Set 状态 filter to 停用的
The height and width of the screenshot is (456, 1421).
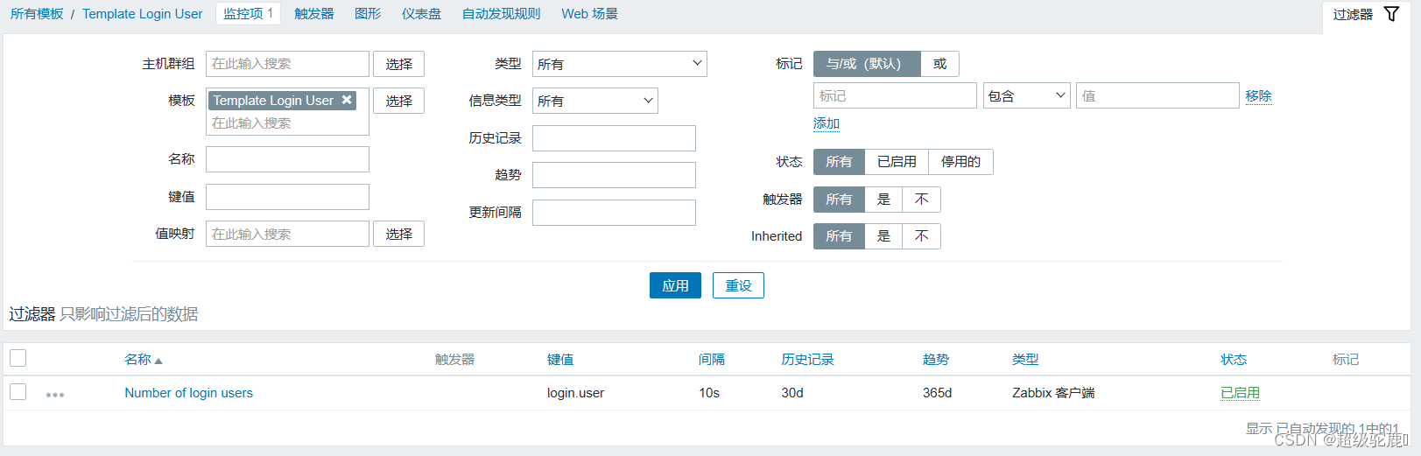[x=960, y=162]
